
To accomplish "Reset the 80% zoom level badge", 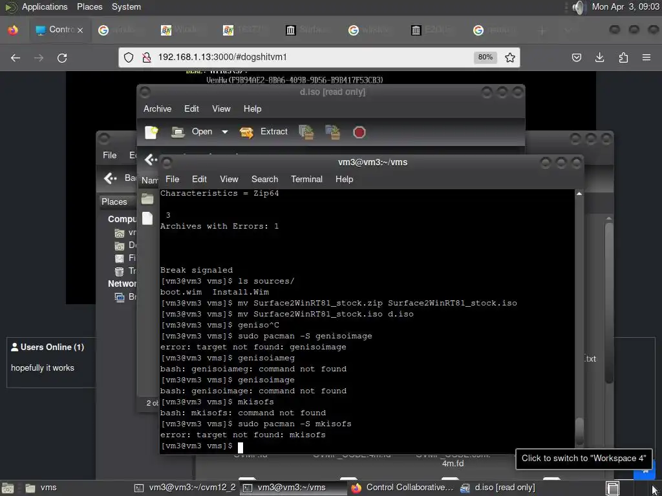I will [x=485, y=57].
